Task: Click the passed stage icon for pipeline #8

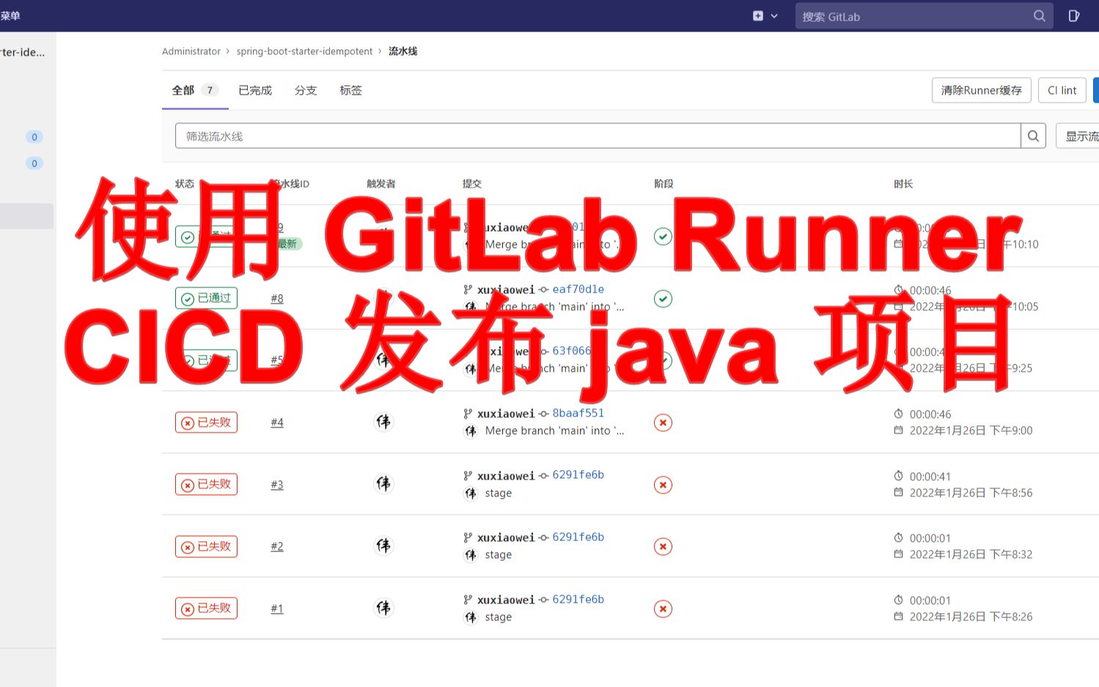Action: click(x=663, y=298)
